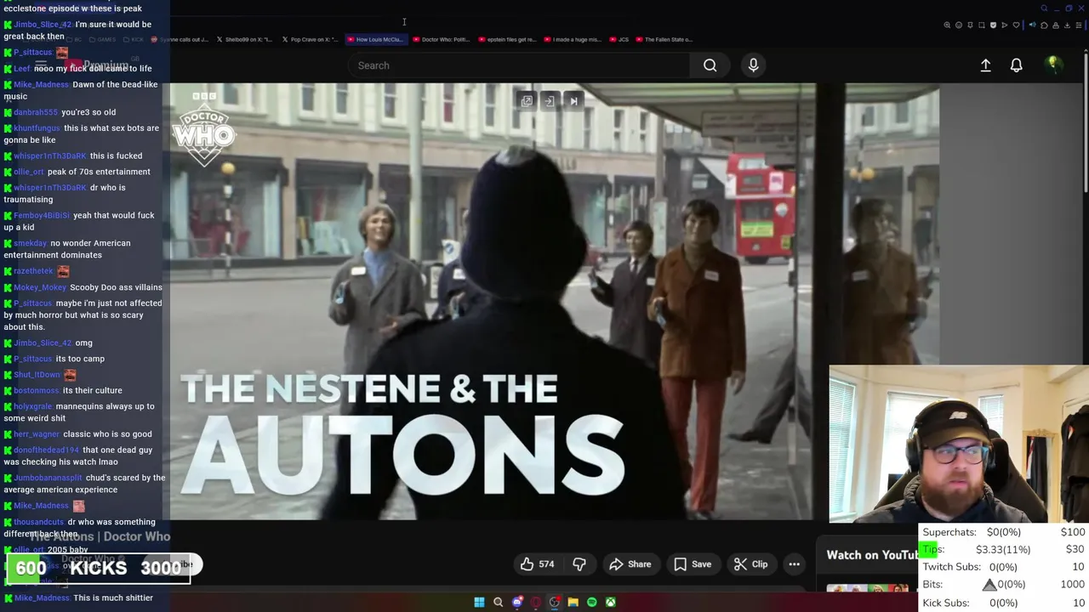Click the YouTube search magnifier button

[x=710, y=65]
